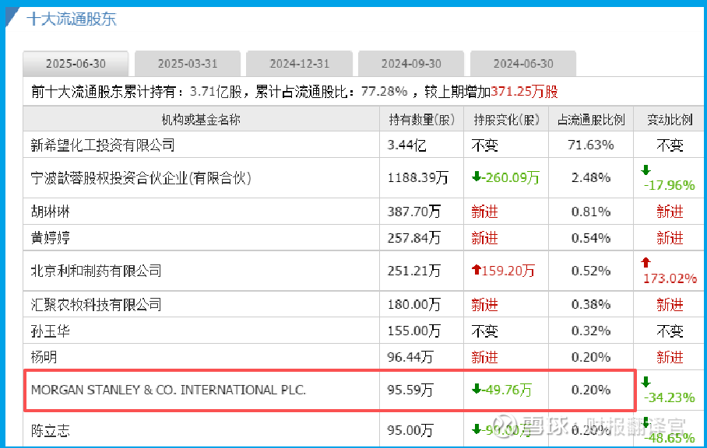
Task: Click the shareholder name 胡琳琳
Action: [x=50, y=212]
